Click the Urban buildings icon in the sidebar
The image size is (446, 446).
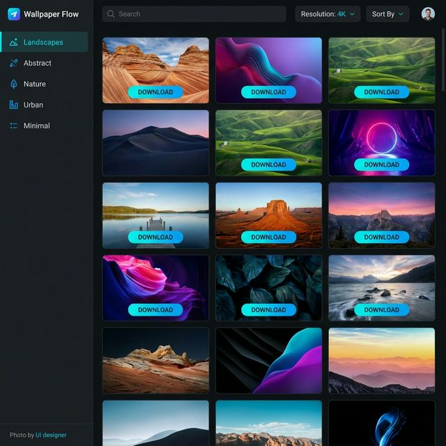13,105
